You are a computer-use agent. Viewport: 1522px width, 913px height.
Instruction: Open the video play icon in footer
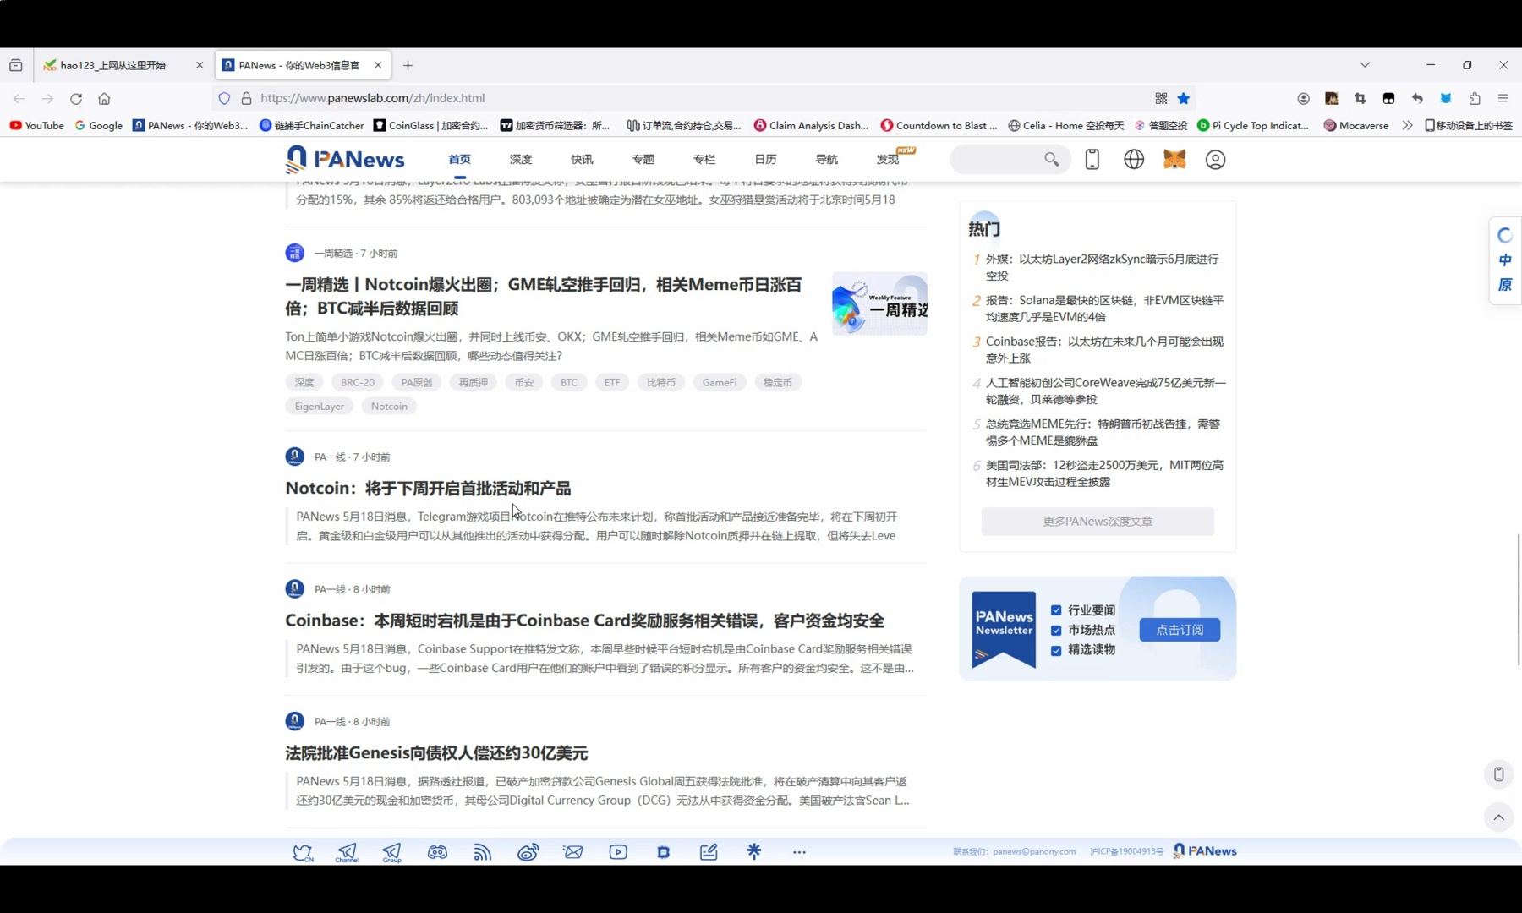pos(618,852)
